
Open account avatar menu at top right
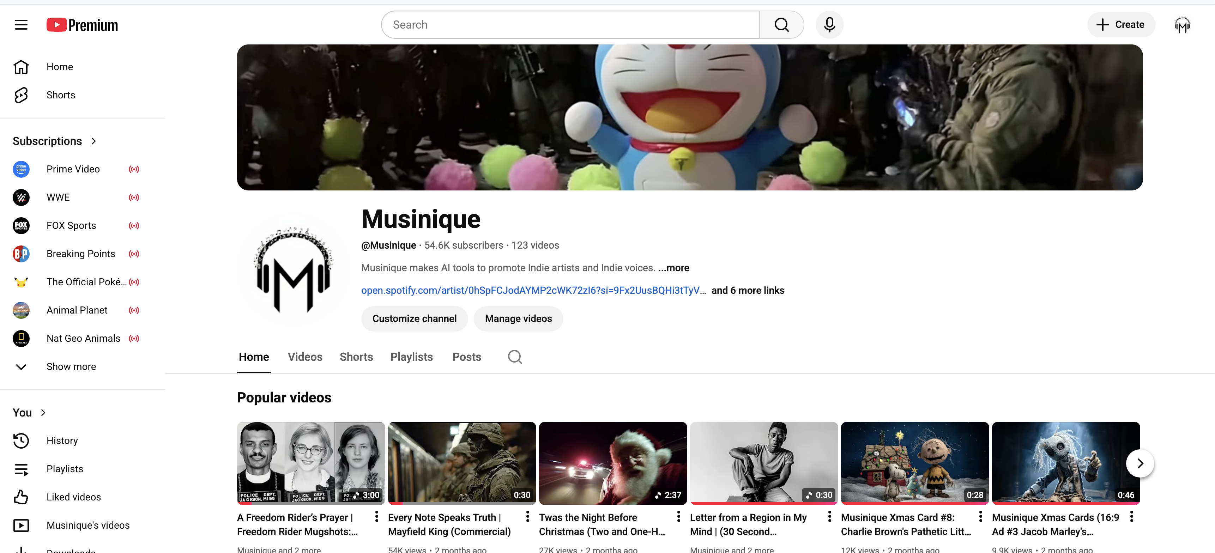point(1182,25)
